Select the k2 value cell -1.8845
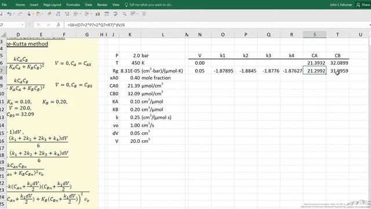 coord(246,71)
